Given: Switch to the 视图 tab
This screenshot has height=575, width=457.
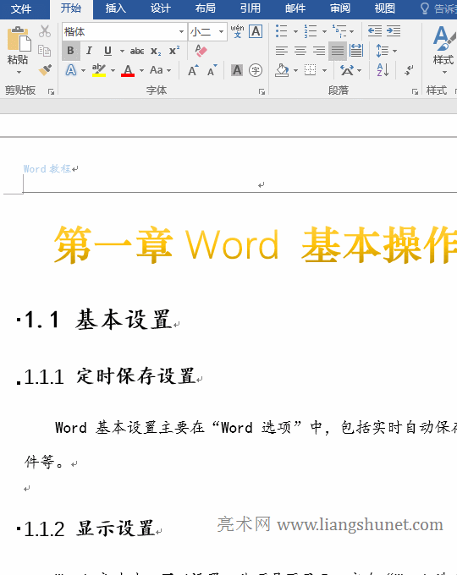Looking at the screenshot, I should click(385, 8).
